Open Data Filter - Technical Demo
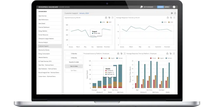Image resolution: width=214 pixels, height=107 pixels. point(49,65)
